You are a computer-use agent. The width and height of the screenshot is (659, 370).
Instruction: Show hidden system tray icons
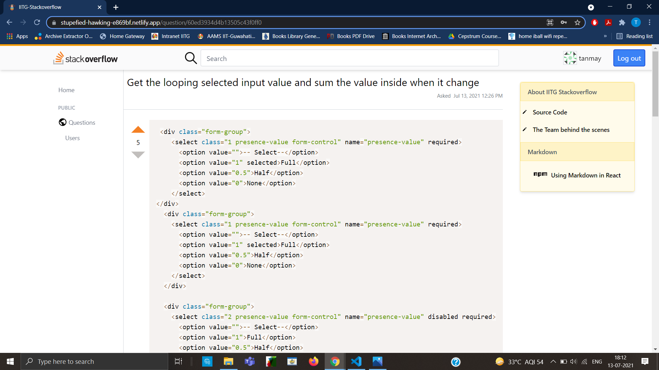(x=553, y=361)
